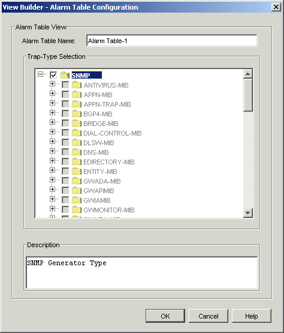Select the BGP4-MIB label
This screenshot has width=284, height=333.
point(98,114)
